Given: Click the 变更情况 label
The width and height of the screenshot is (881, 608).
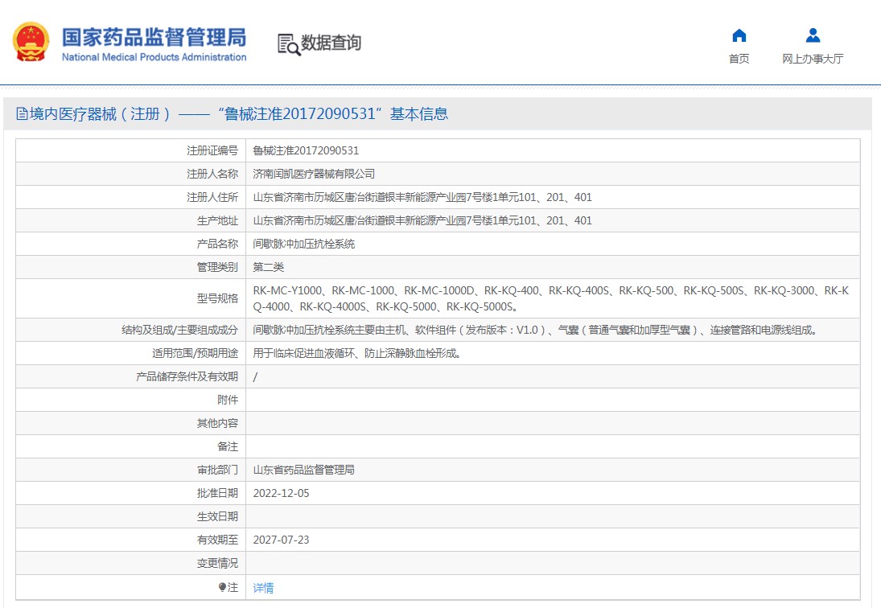Looking at the screenshot, I should pos(217,563).
